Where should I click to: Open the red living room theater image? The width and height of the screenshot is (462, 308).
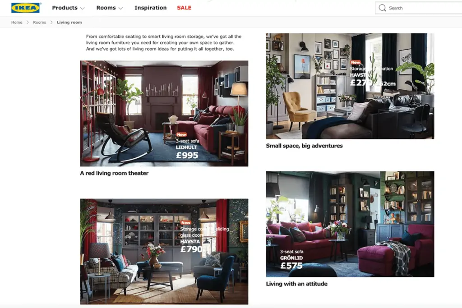164,113
